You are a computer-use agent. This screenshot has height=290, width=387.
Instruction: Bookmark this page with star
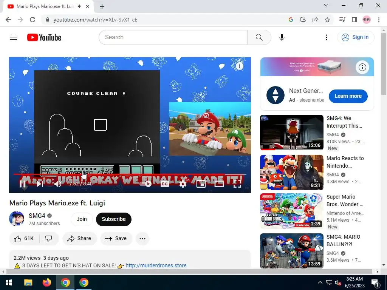click(x=327, y=20)
